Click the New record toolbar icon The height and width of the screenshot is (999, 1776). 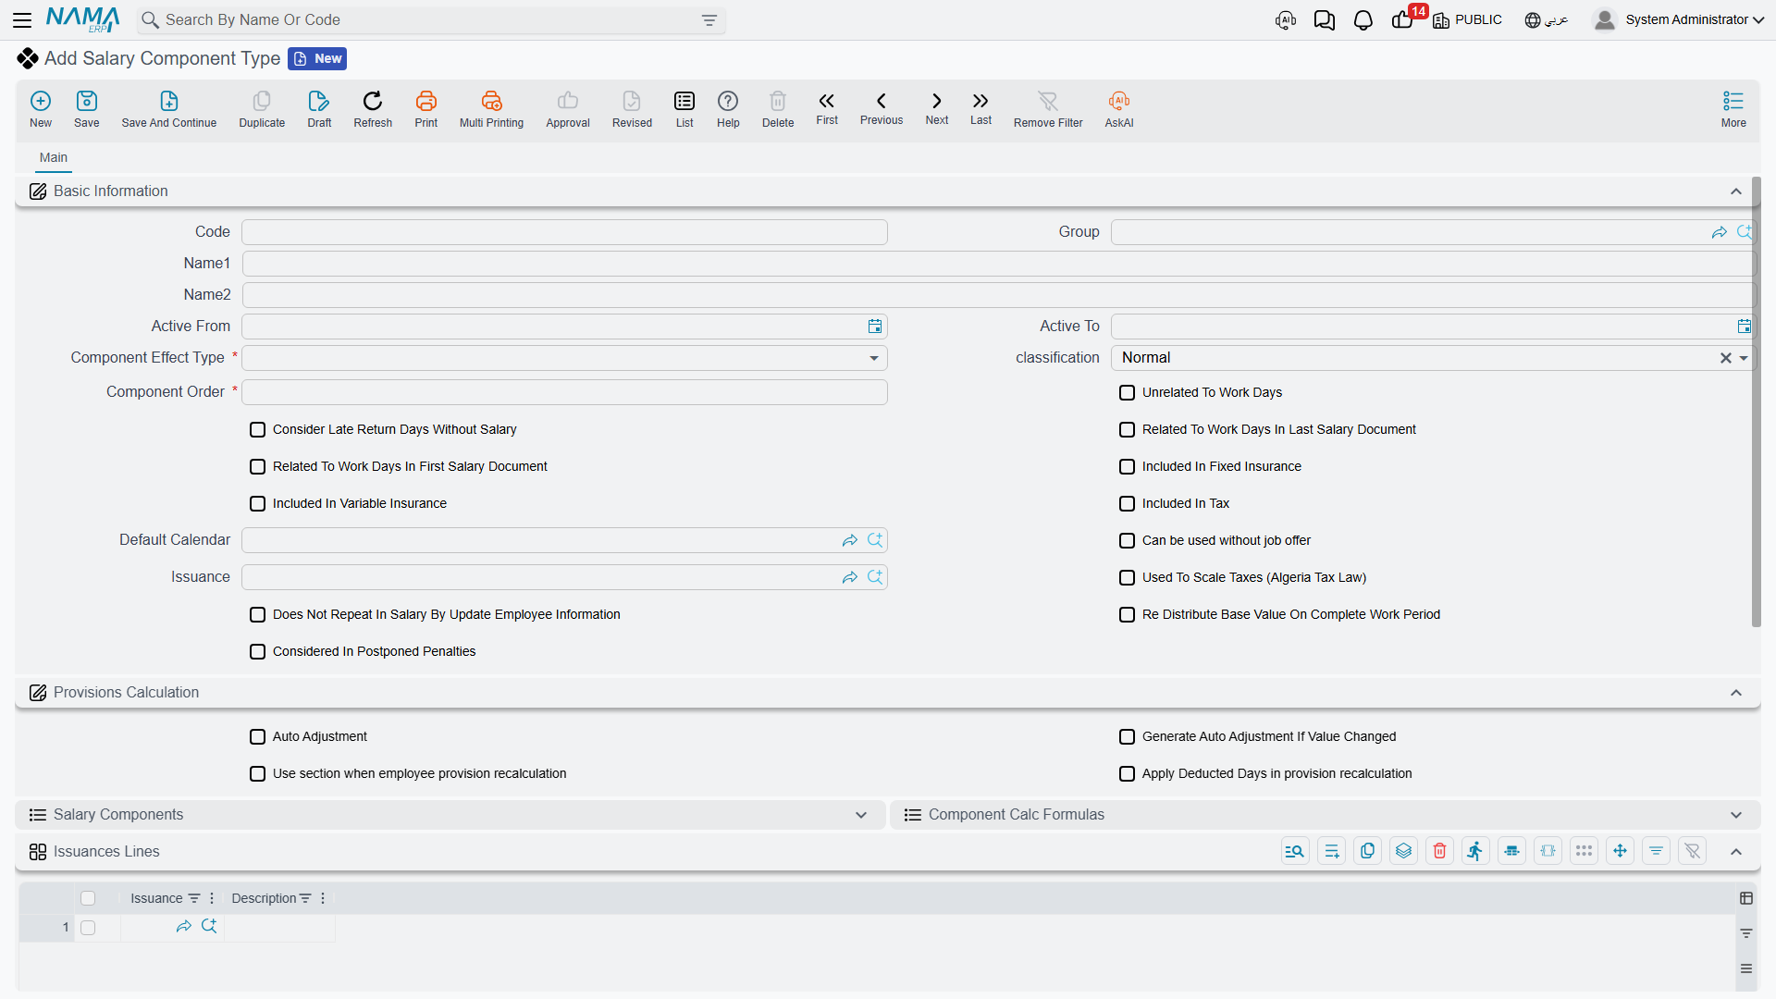pyautogui.click(x=41, y=108)
